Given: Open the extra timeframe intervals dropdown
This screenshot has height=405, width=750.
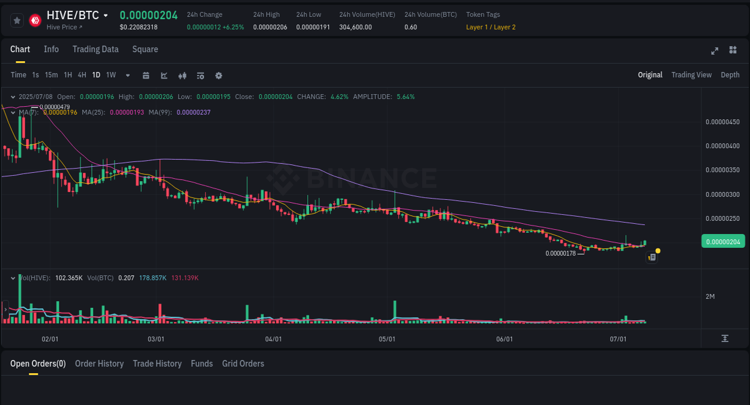Looking at the screenshot, I should click(127, 75).
